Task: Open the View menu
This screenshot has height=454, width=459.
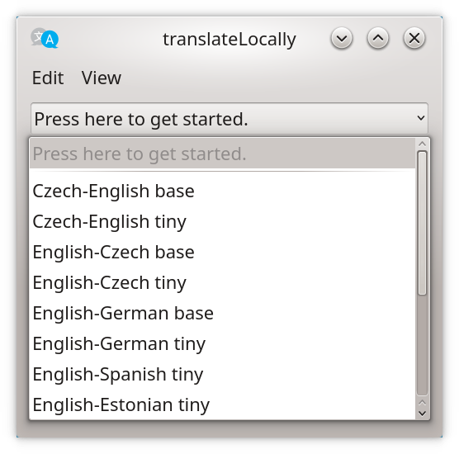Action: pos(102,78)
